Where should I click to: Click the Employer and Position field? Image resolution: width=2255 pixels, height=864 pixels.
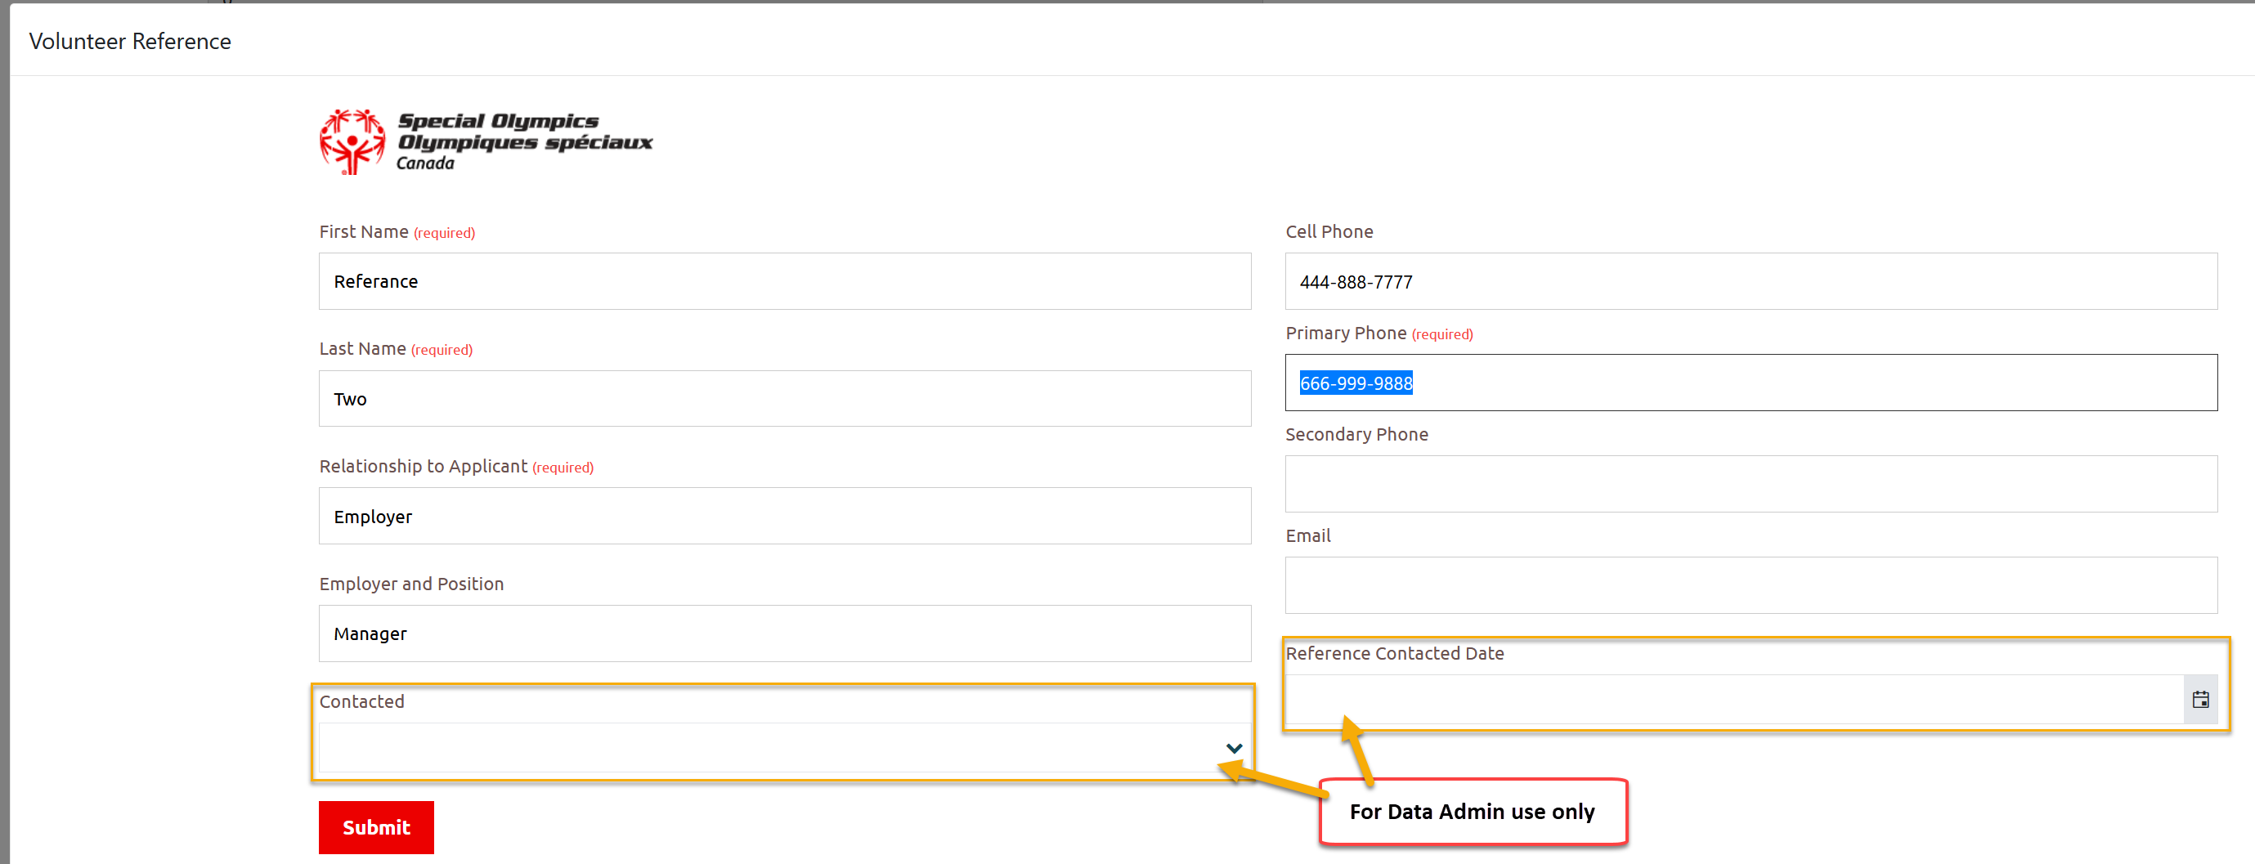[785, 633]
